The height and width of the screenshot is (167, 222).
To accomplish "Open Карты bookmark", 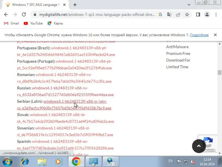I will [x=55, y=23].
